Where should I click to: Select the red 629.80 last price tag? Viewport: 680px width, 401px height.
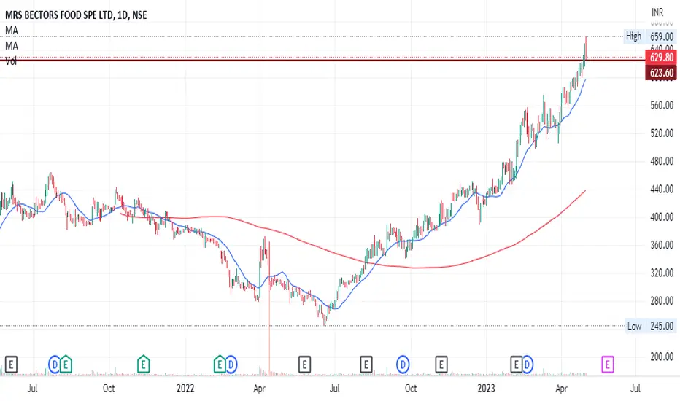click(x=661, y=57)
